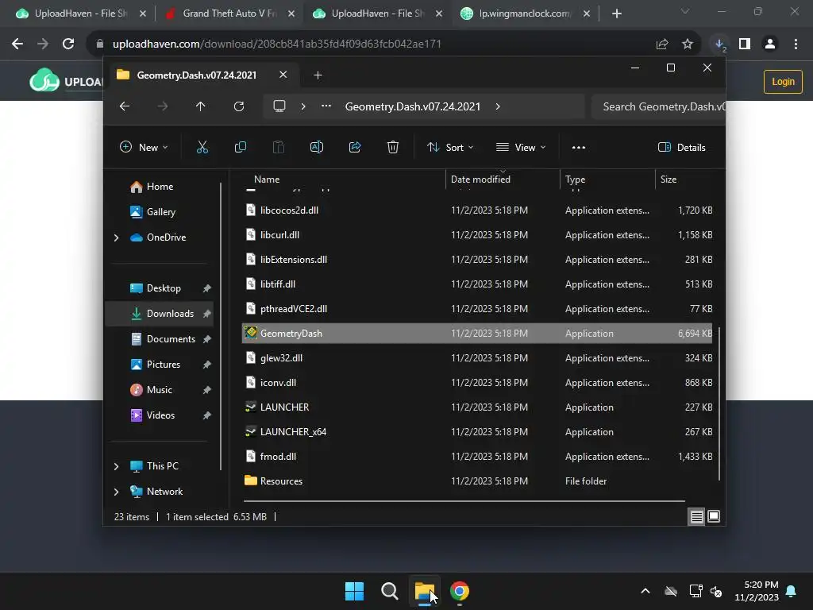
Task: Switch to lp.wingmanclock.com Chrome tab
Action: [526, 14]
